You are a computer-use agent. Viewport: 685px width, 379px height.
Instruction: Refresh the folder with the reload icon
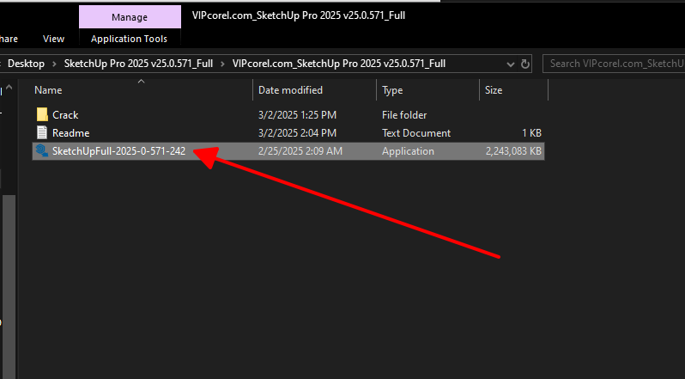[x=525, y=64]
